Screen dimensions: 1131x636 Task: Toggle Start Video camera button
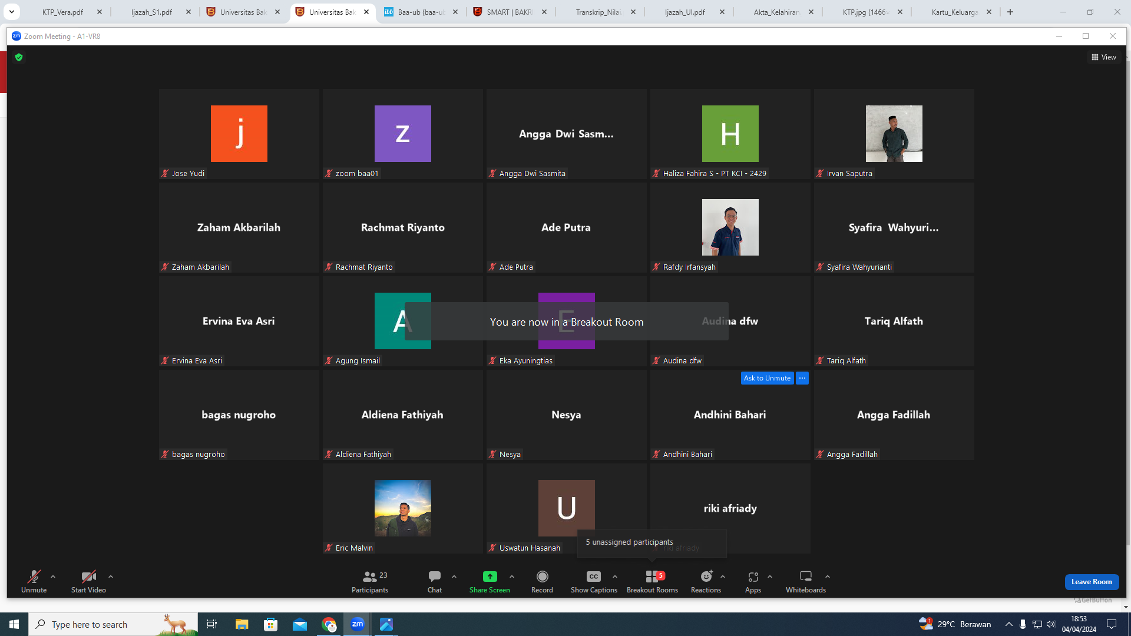[x=88, y=581]
